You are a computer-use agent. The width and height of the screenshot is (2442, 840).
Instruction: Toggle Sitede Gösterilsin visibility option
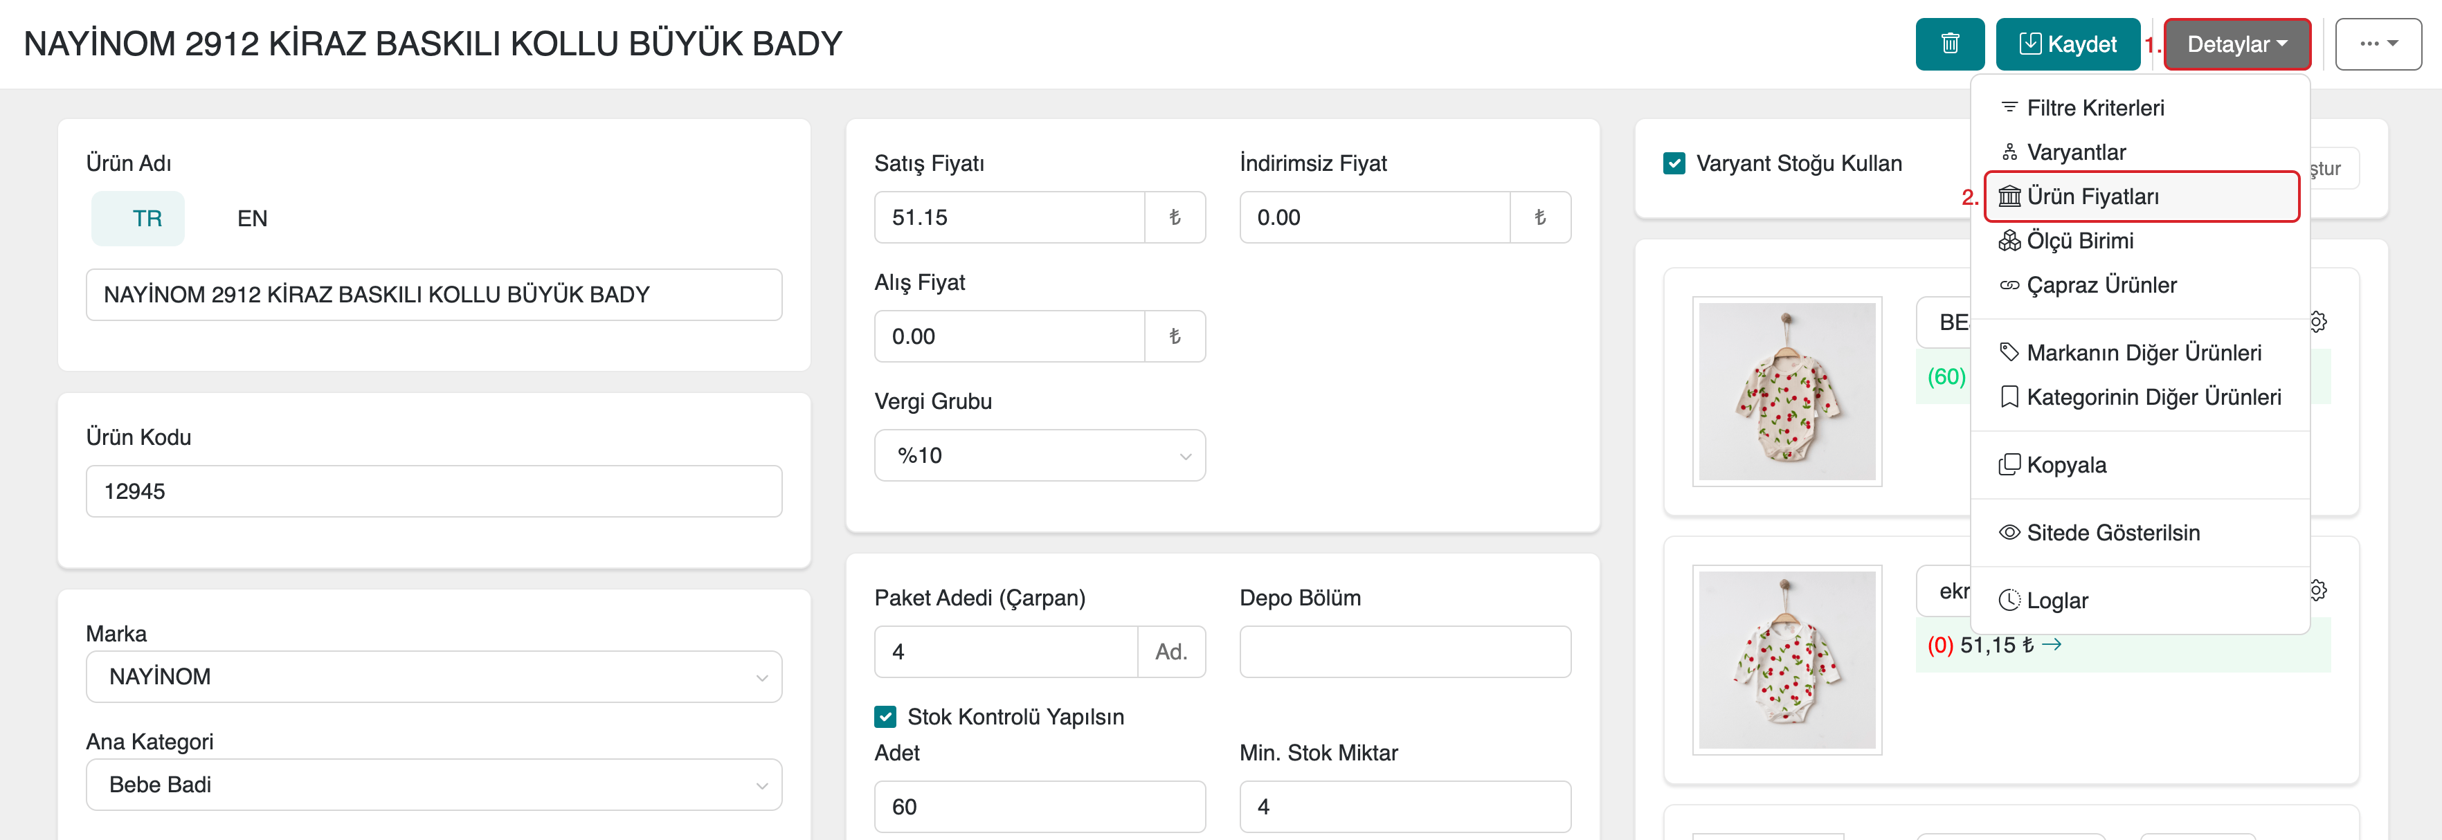tap(2112, 533)
